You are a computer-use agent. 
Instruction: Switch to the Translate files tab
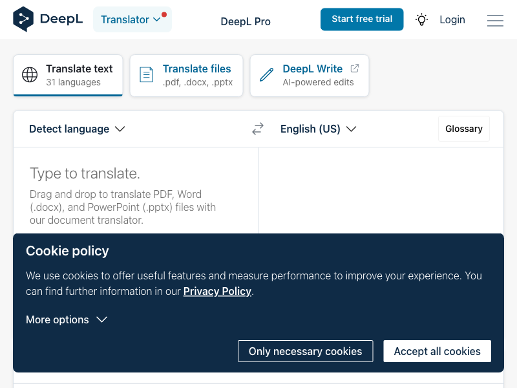point(186,75)
